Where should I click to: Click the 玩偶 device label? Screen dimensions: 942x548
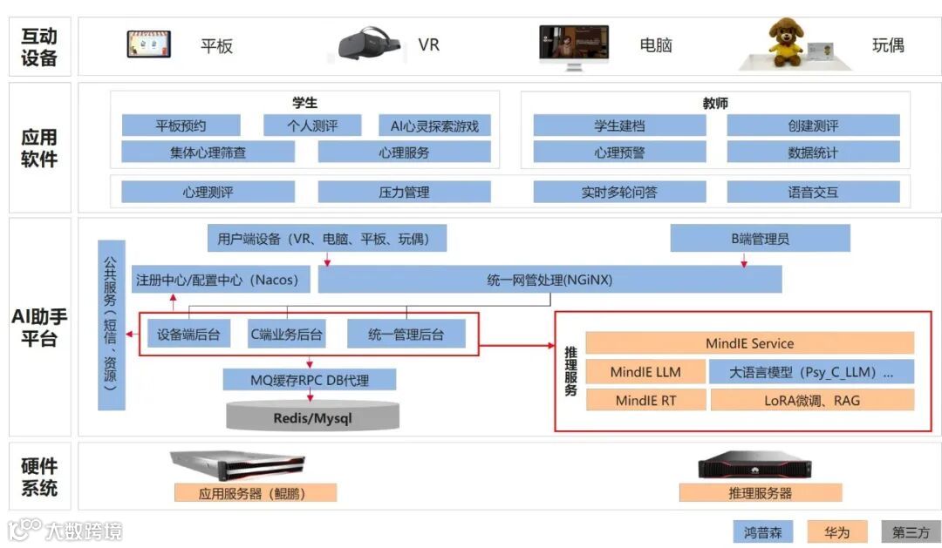tap(889, 45)
